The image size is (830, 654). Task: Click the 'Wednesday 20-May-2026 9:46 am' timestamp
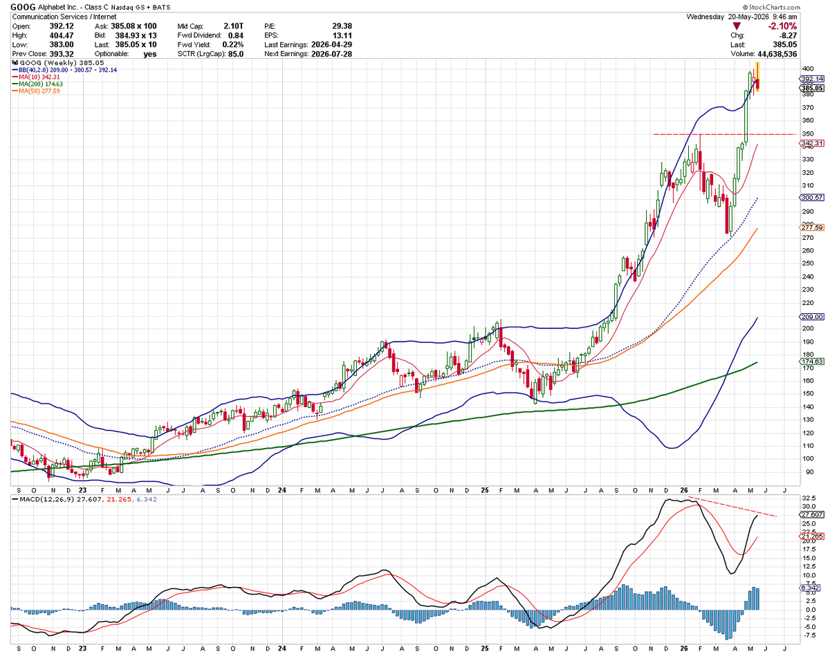coord(743,16)
